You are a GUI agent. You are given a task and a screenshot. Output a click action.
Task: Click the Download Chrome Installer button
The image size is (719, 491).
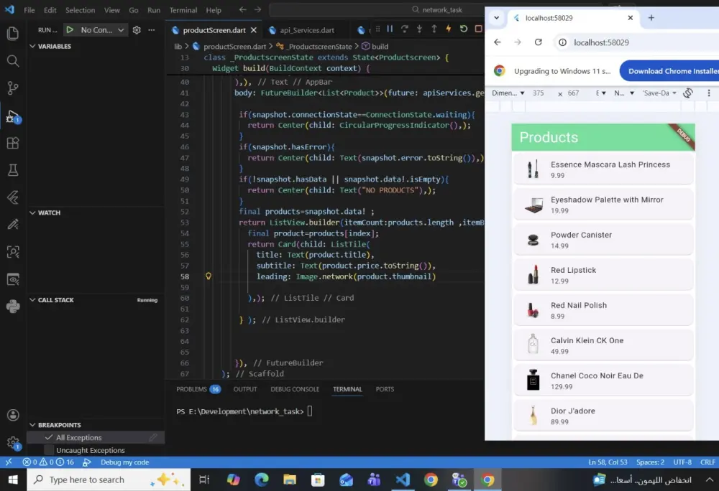point(670,70)
